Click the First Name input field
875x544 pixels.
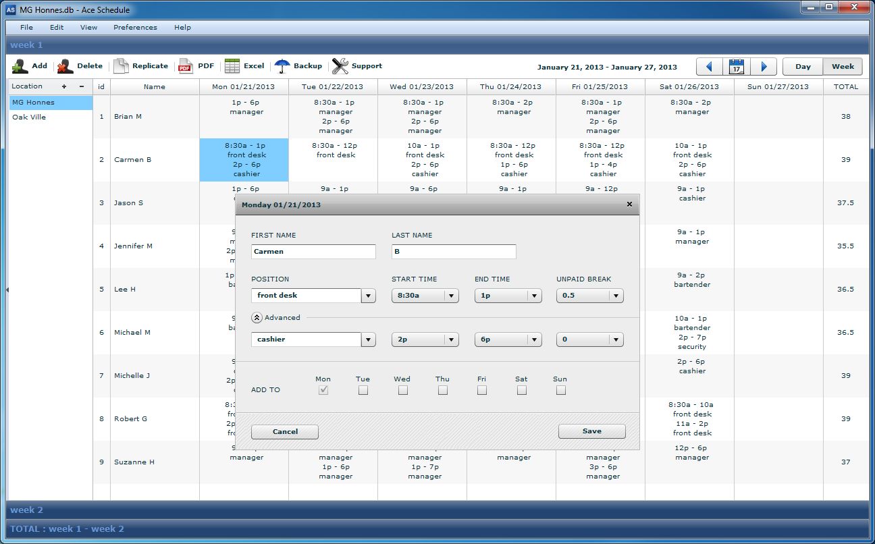pos(313,252)
